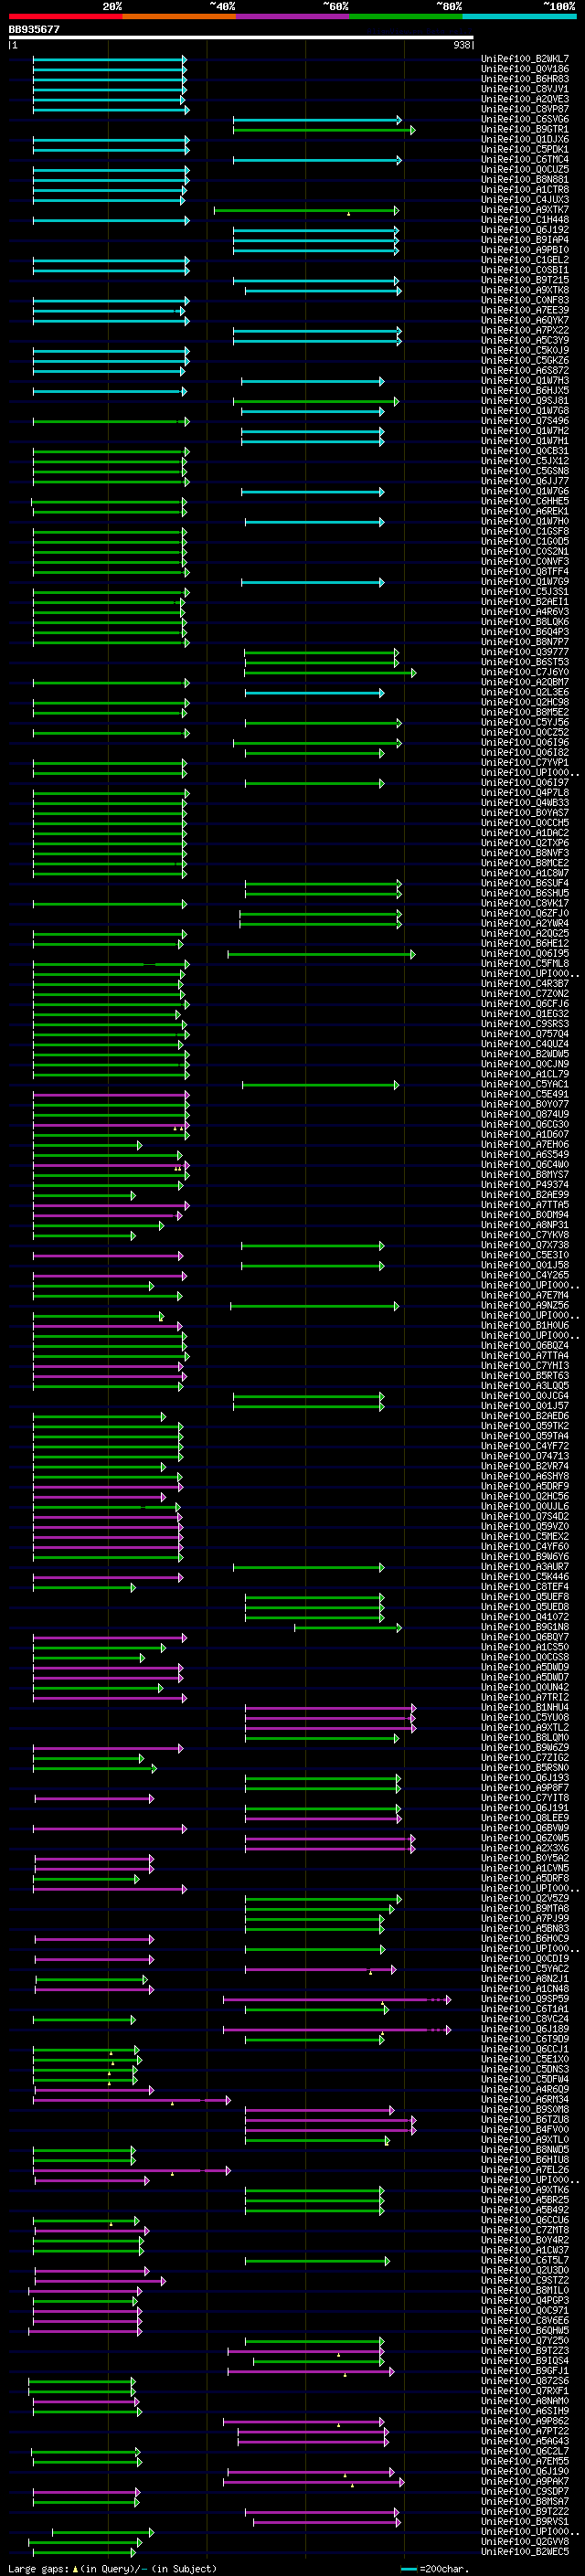The image size is (585, 2576).
Task: Open the UniRef100_B5RT63 entry
Action: pyautogui.click(x=524, y=1376)
